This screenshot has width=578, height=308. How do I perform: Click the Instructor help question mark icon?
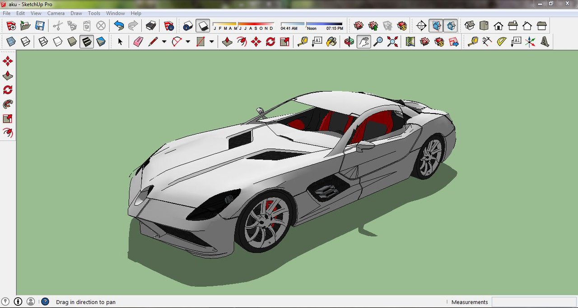[45, 302]
